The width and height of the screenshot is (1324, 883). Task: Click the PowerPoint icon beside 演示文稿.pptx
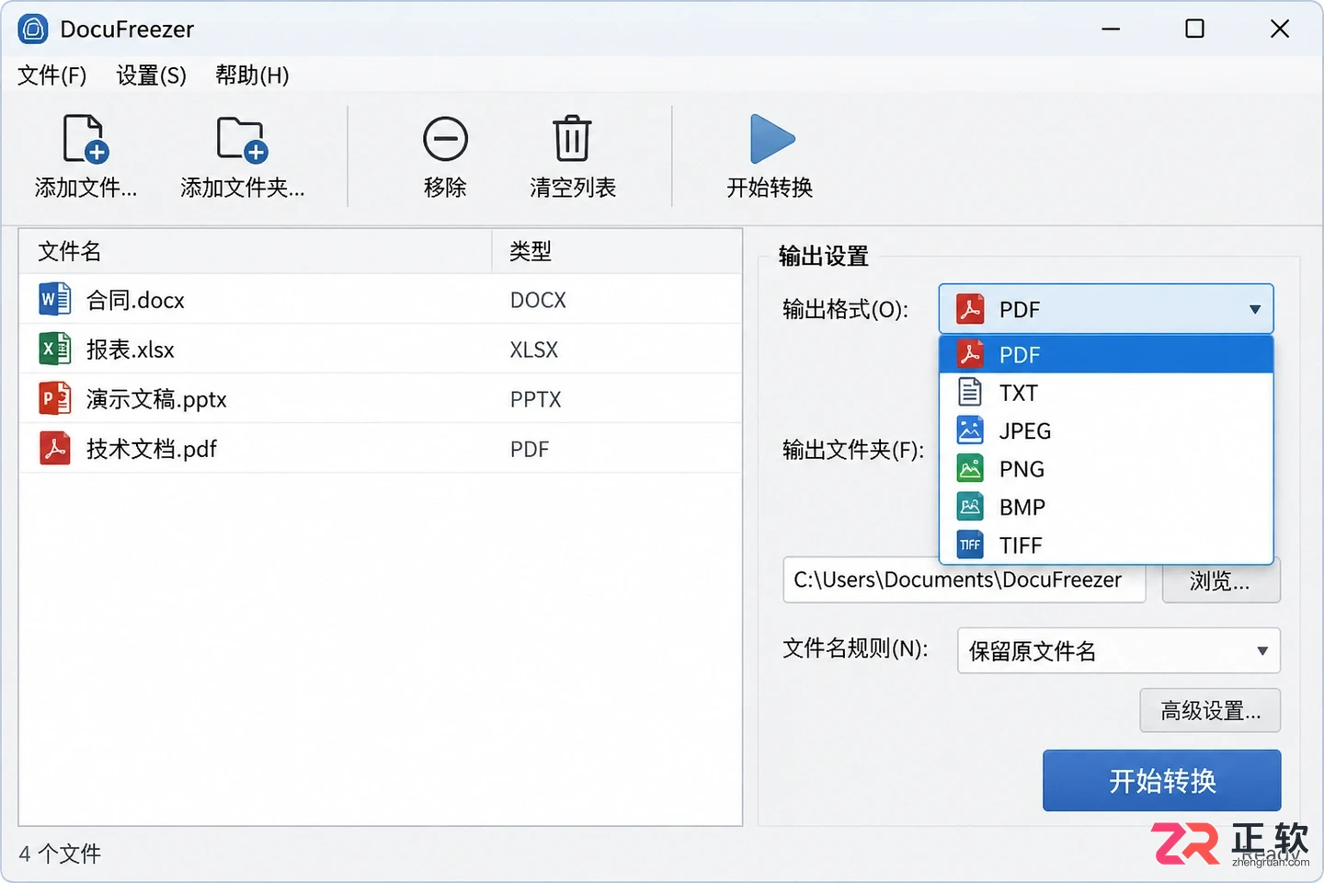(x=54, y=399)
